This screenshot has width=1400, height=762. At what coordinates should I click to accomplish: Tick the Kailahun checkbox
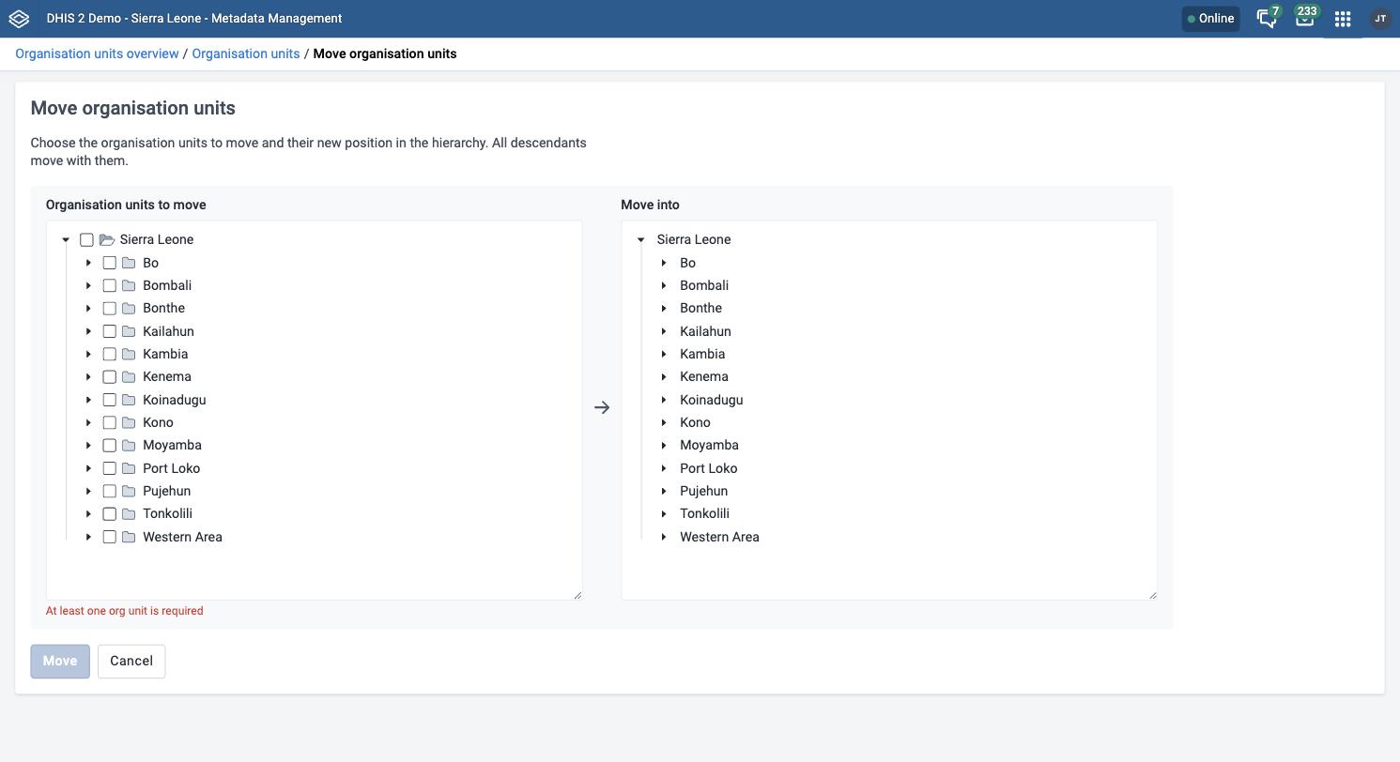tap(109, 331)
